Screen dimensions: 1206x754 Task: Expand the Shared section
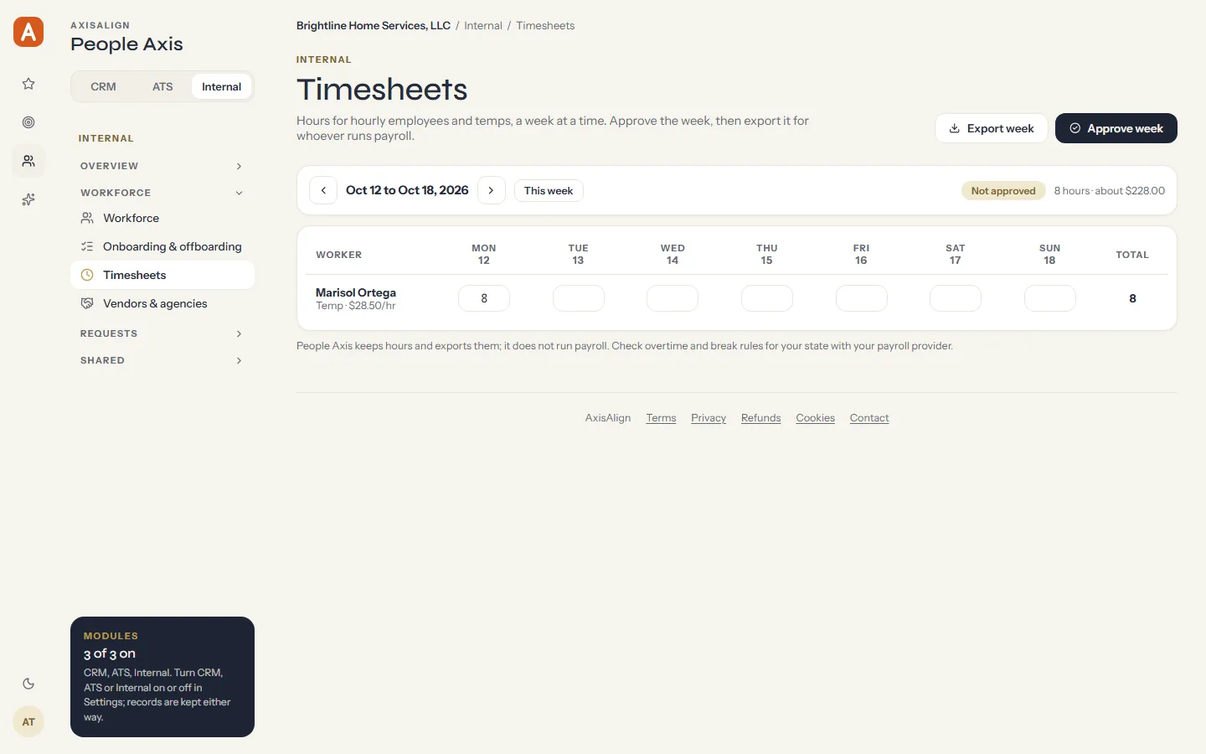point(162,360)
